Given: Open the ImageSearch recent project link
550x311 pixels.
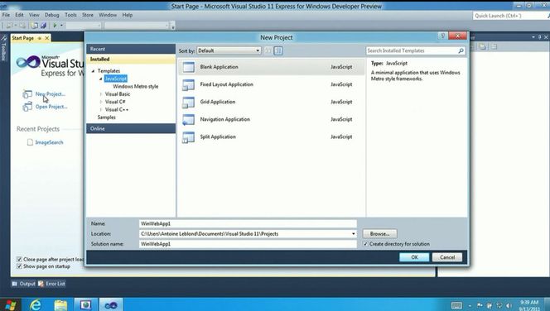Looking at the screenshot, I should [49, 142].
